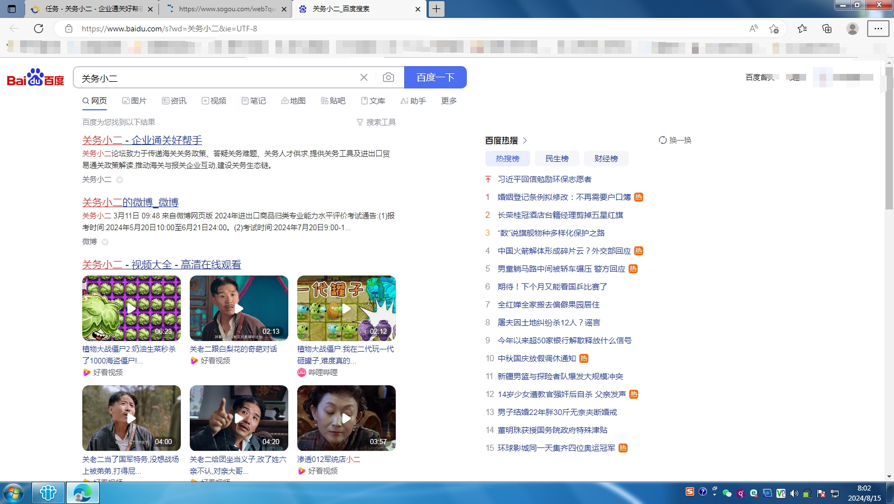
Task: Click the 换一换 refresh hot list
Action: 675,140
